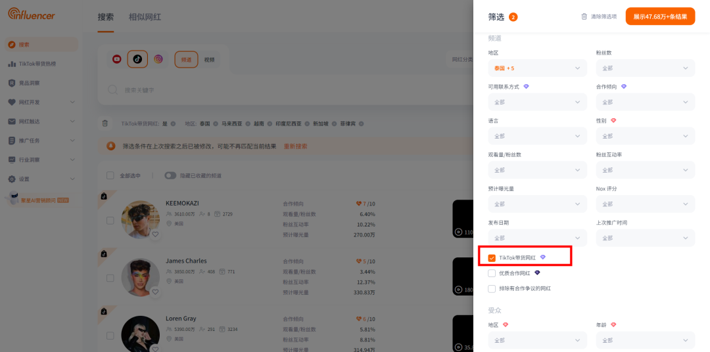Click the 展示47.68万+条结果 button
The width and height of the screenshot is (710, 352).
pos(660,16)
